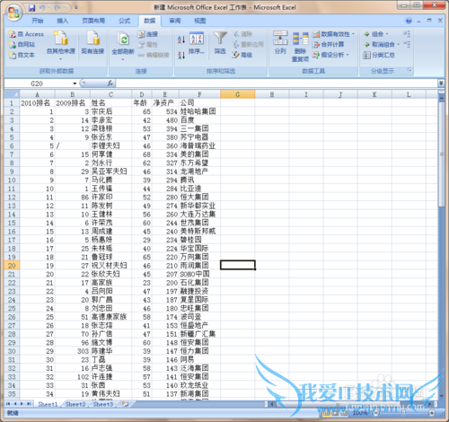Select cell containing 马化腾
This screenshot has width=449, height=422.
click(x=110, y=180)
